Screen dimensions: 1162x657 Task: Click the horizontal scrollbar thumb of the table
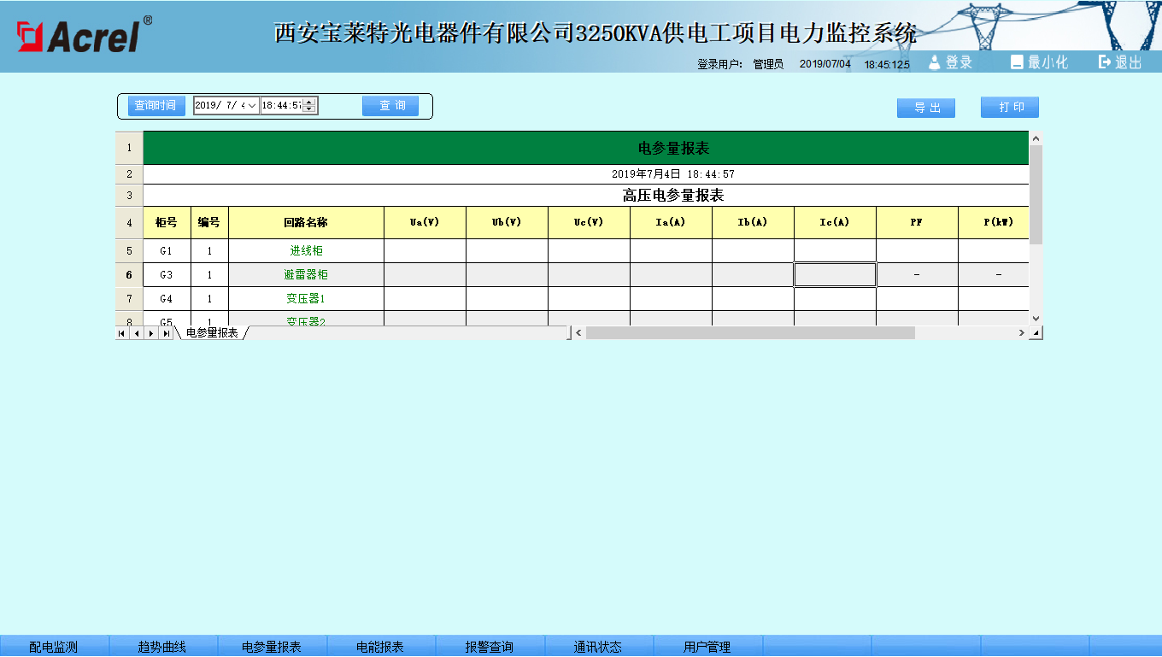(750, 333)
